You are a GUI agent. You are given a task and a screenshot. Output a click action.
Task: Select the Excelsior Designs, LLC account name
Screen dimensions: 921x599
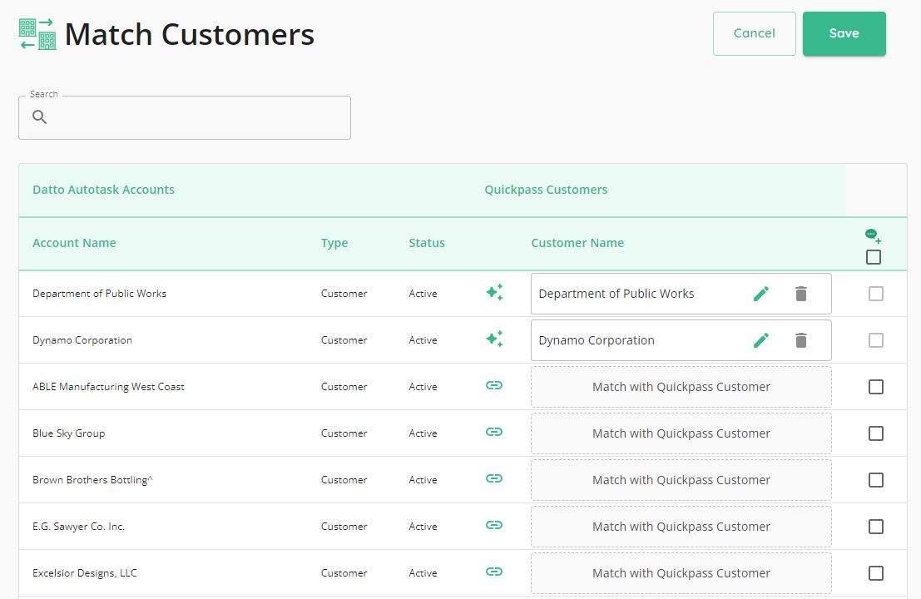[x=85, y=573]
